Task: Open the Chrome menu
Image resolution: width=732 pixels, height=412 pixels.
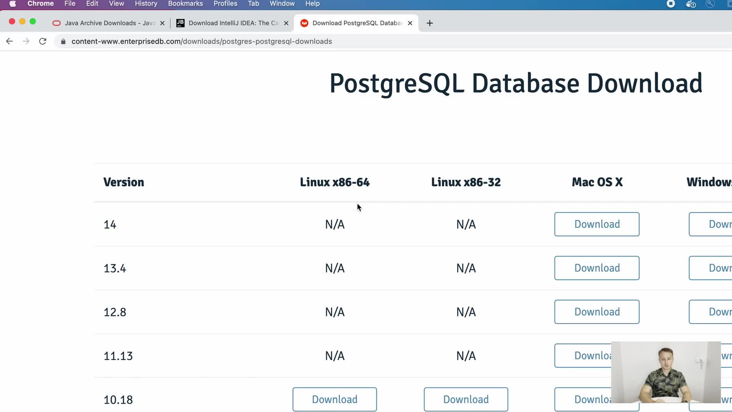Action: (40, 4)
